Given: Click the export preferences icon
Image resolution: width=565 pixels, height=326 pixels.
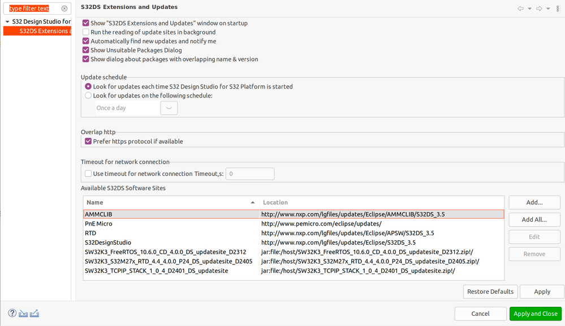Looking at the screenshot, I should pyautogui.click(x=34, y=313).
